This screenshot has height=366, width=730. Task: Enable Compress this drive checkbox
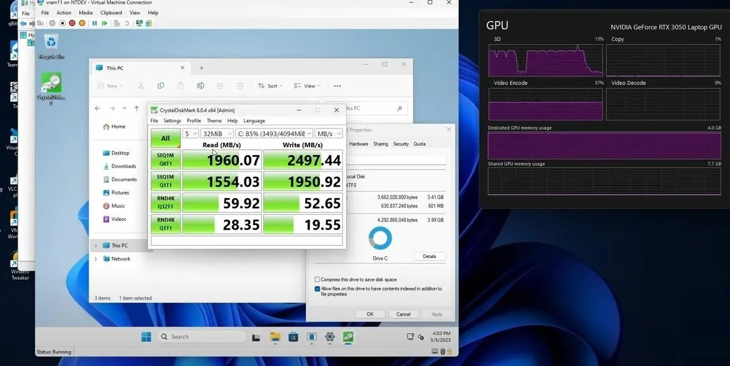(x=317, y=279)
